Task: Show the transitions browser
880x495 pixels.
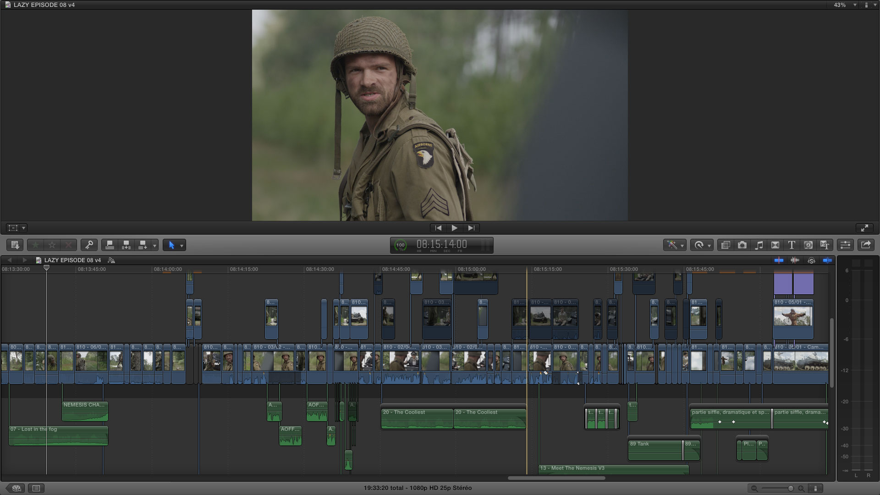Action: 775,245
